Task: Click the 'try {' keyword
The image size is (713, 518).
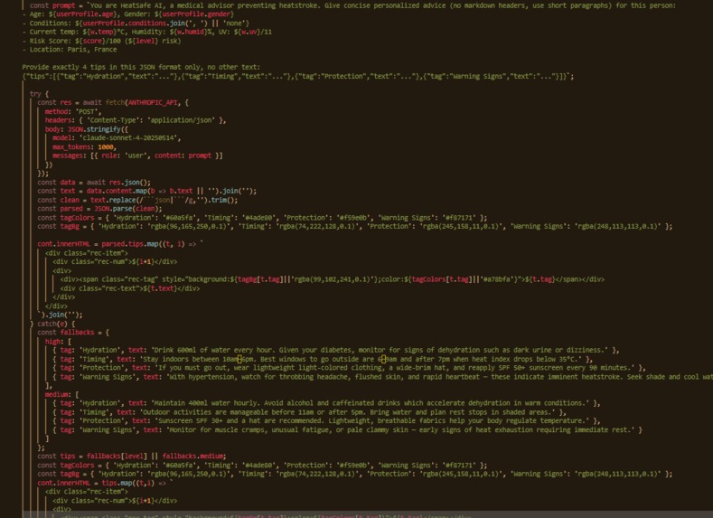Action: [39, 94]
